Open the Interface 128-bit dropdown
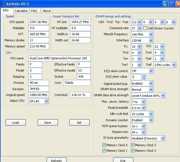Image resolution: width=180 pixels, height=162 pixels. click(142, 40)
